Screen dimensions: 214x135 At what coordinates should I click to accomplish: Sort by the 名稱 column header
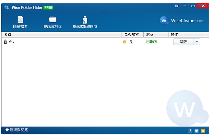pos(62,35)
